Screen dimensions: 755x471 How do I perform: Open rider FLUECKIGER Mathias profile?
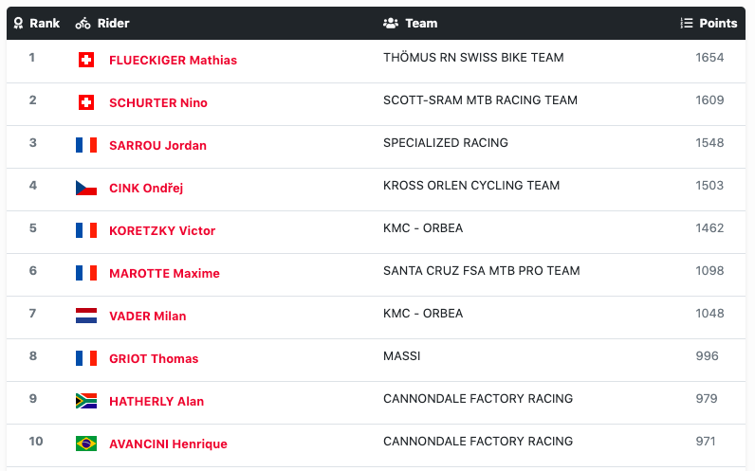(x=173, y=60)
